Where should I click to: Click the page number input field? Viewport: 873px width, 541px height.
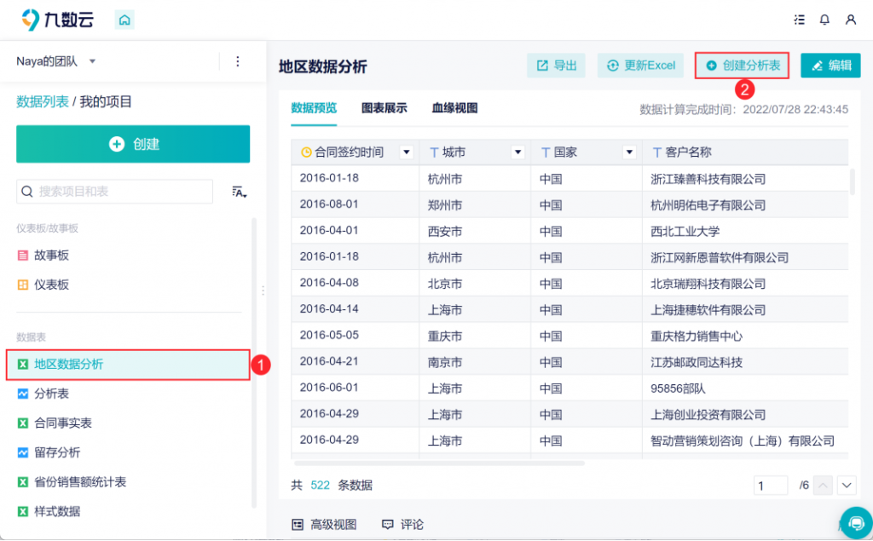click(771, 485)
